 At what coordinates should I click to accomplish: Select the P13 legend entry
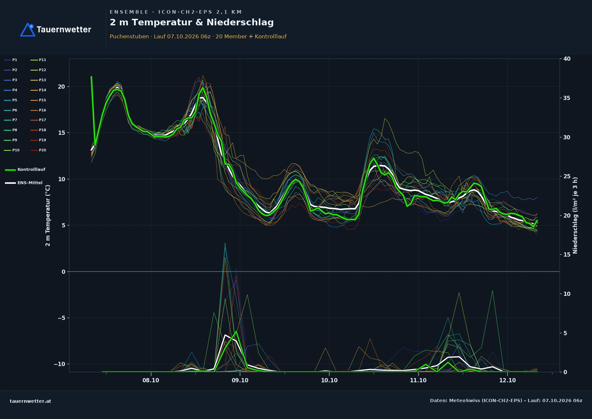click(38, 80)
